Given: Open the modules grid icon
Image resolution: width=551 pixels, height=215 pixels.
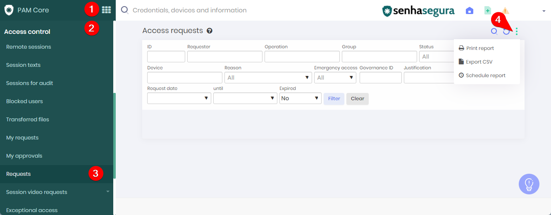Looking at the screenshot, I should (x=106, y=10).
